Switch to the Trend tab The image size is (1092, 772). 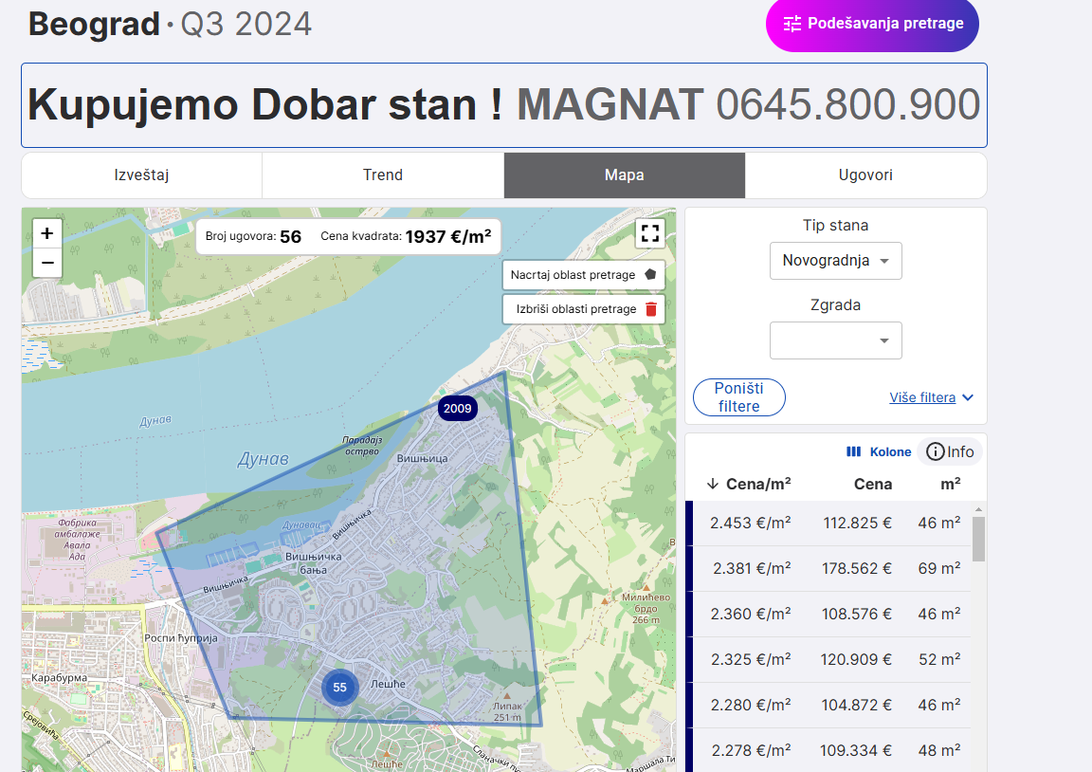tap(383, 175)
